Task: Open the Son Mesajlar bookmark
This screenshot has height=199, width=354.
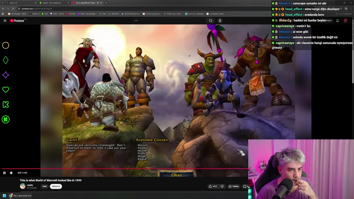Action: (17, 14)
